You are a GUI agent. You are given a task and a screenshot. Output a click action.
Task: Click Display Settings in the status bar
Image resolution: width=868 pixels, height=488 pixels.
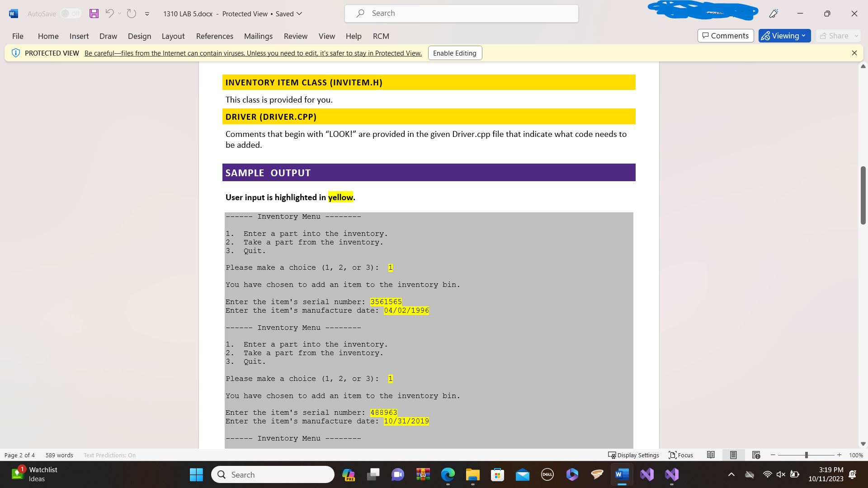633,455
